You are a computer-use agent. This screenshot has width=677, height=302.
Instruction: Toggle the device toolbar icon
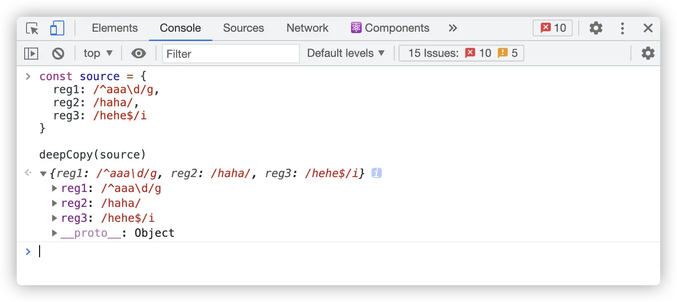tap(57, 28)
